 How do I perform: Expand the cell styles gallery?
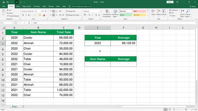[148, 16]
